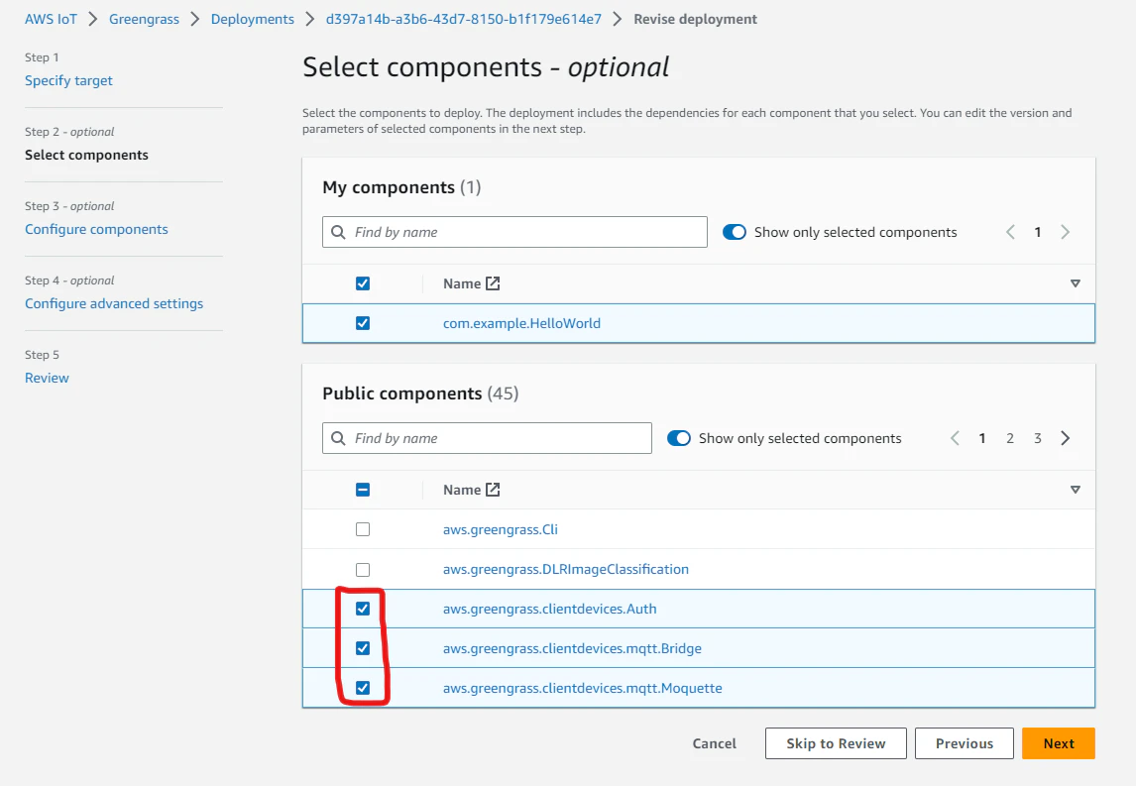Next page arrow in Public components
This screenshot has height=786, width=1136.
point(1065,438)
